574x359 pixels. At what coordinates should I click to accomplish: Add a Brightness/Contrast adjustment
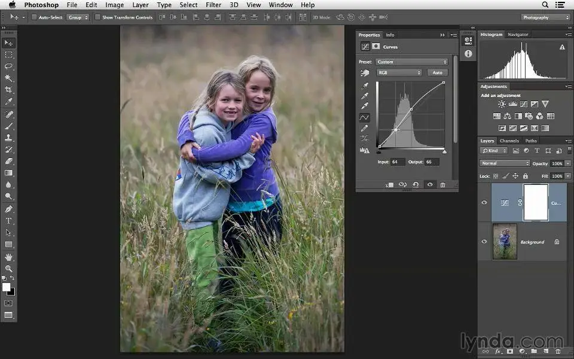(502, 104)
